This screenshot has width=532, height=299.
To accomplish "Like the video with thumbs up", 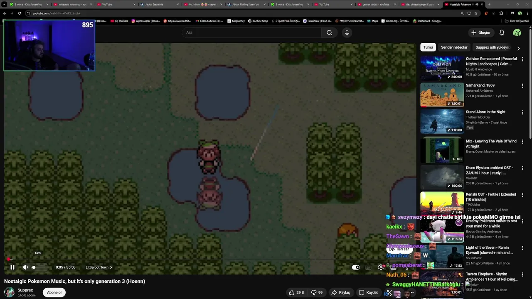I will (x=296, y=292).
